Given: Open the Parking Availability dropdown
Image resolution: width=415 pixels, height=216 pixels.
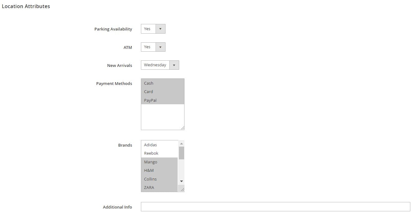Looking at the screenshot, I should pyautogui.click(x=153, y=29).
